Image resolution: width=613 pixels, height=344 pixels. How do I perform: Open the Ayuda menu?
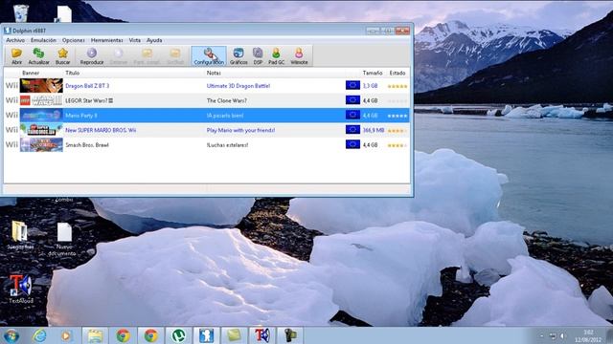(154, 40)
